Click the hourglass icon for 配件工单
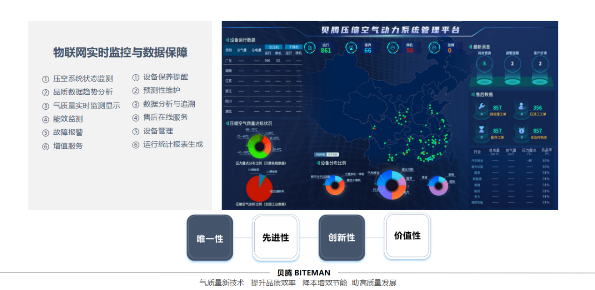The height and width of the screenshot is (290, 595). point(482,130)
